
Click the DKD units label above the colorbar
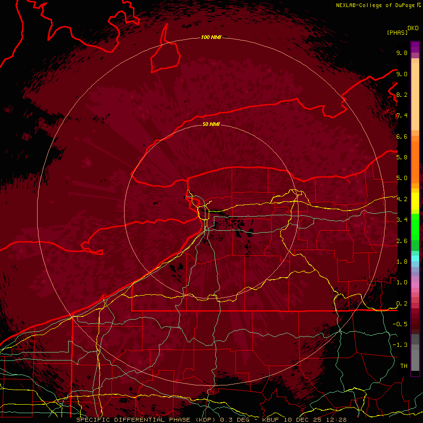413,28
